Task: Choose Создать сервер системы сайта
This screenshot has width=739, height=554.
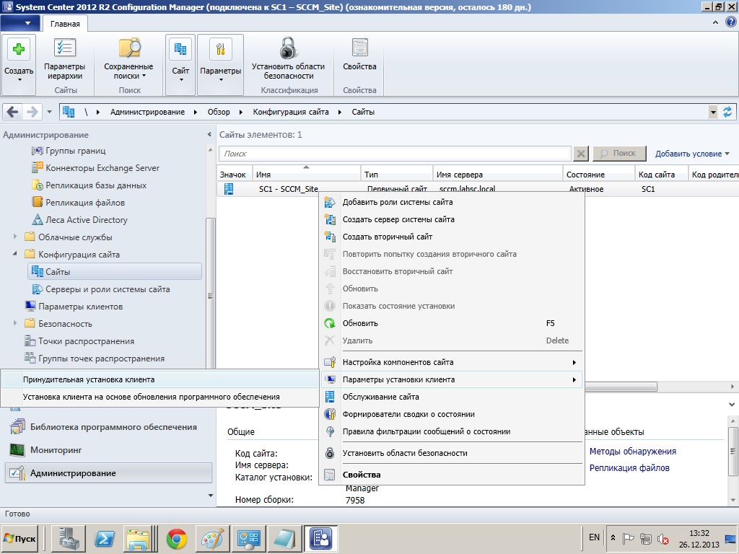Action: click(452, 219)
